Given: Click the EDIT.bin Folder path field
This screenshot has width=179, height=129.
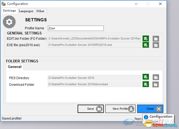Looking at the screenshot, I should (94, 39).
